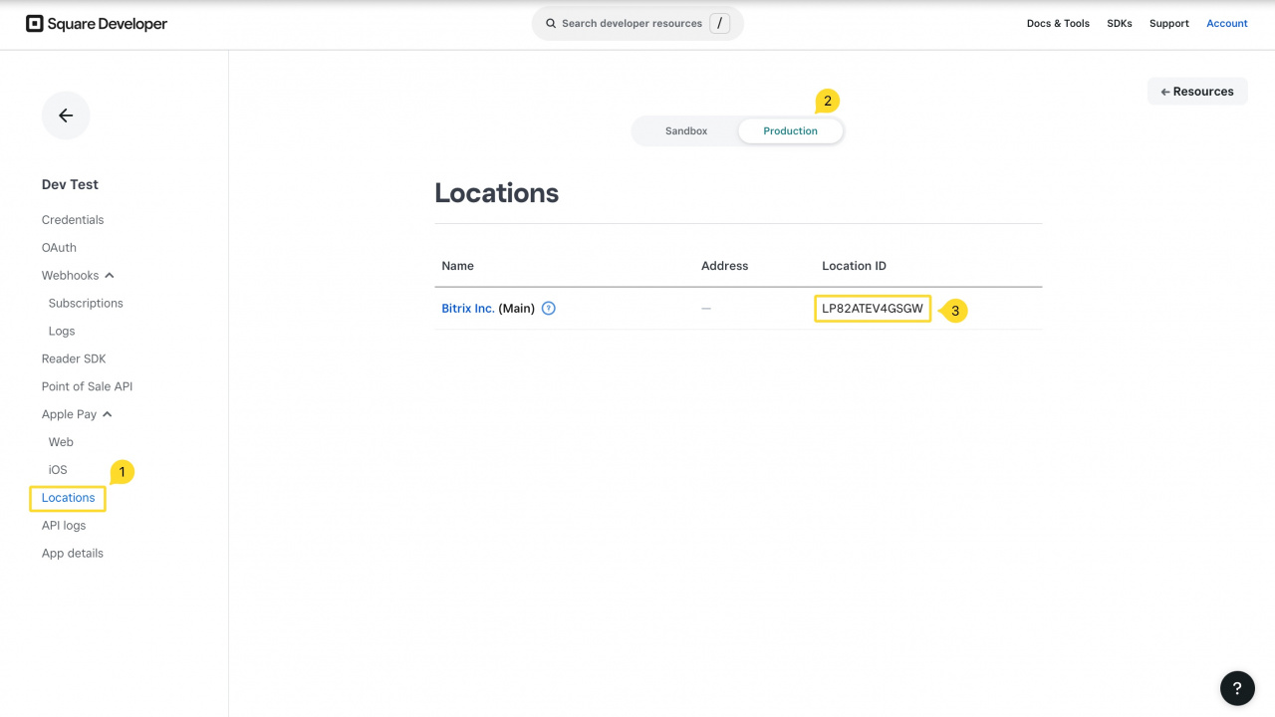
Task: Switch to the Sandbox environment
Action: pyautogui.click(x=685, y=130)
